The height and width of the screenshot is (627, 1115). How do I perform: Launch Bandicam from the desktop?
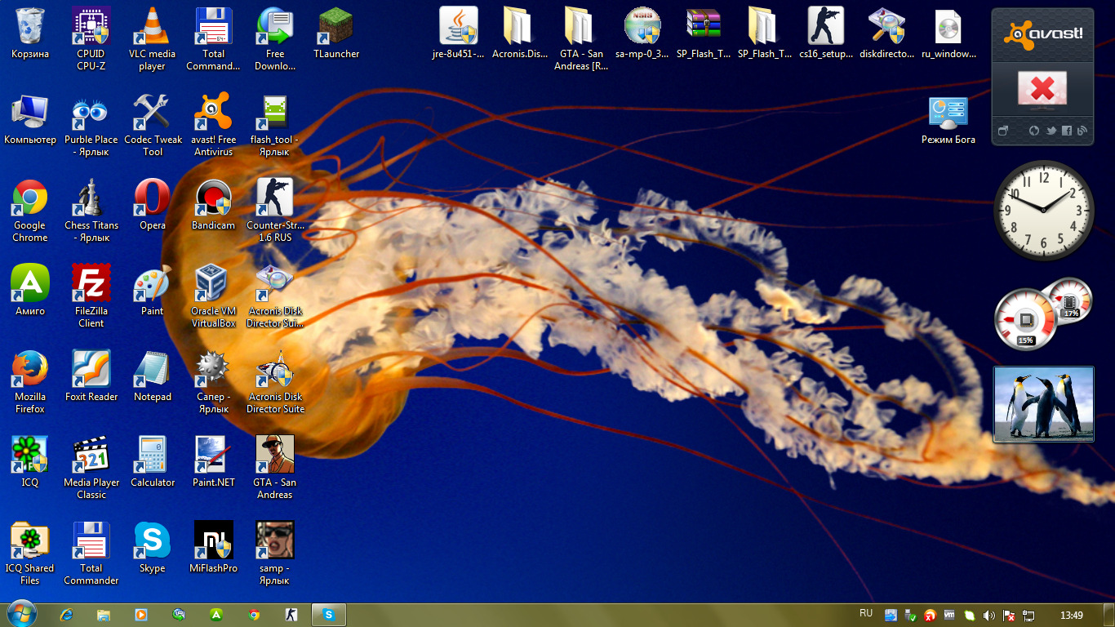(213, 199)
